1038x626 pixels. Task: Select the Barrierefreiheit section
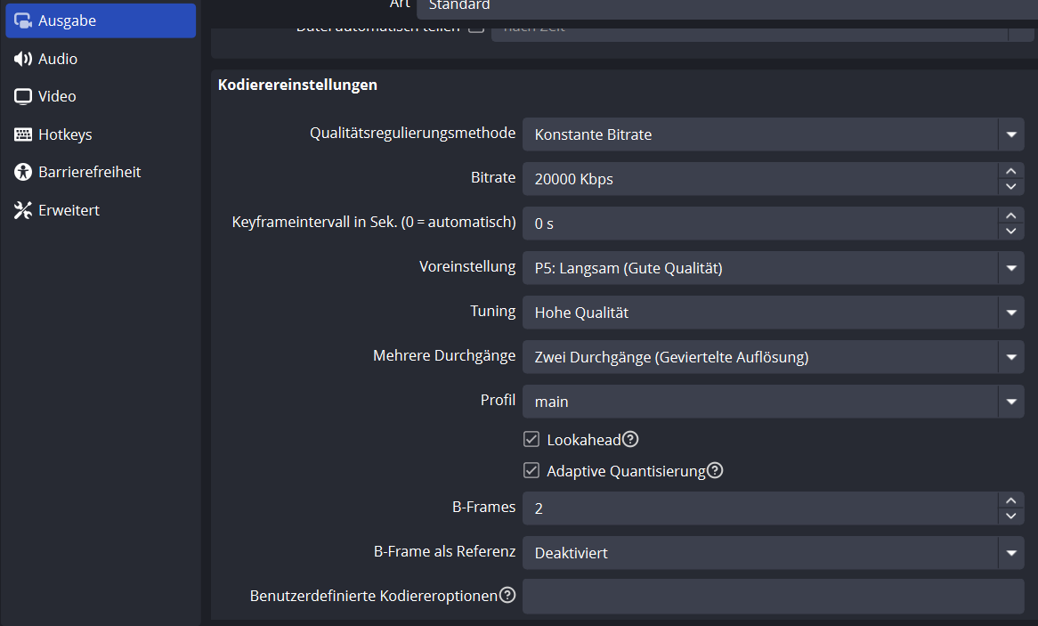coord(101,172)
